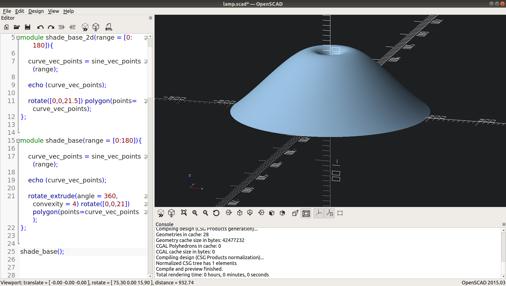Screen dimensions: 506x286
Task: Open the View menu
Action: pyautogui.click(x=54, y=11)
